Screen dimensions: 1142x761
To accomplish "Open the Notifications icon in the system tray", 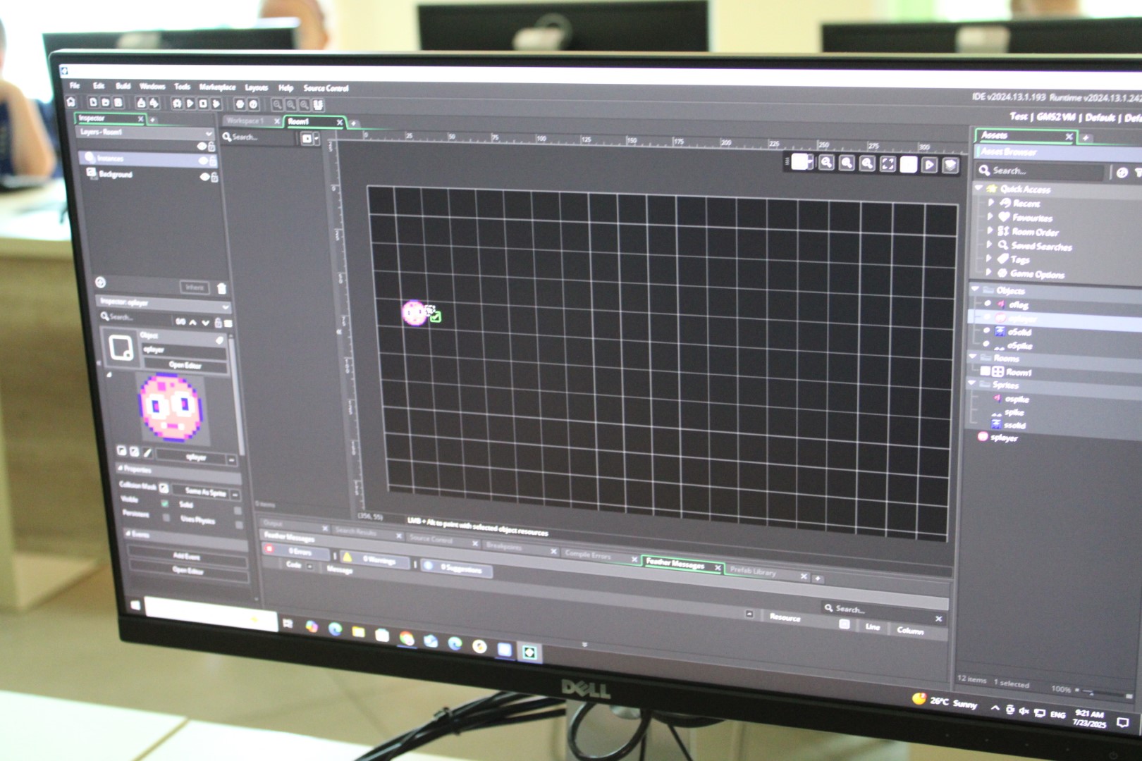I will point(1123,723).
